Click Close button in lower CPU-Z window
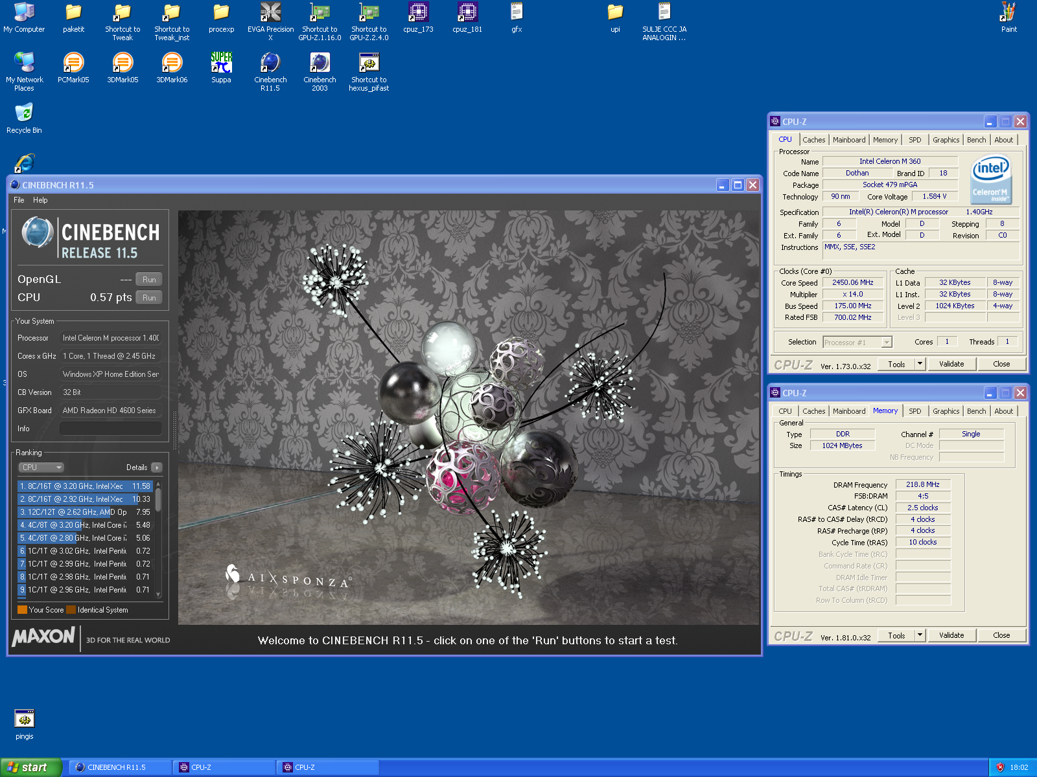Viewport: 1037px width, 777px height. 1001,636
